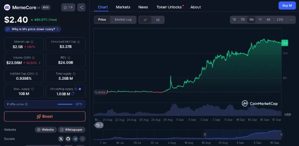Viewport: 299px width, 146px height.
Task: Click the Boost button
Action: 45,116
